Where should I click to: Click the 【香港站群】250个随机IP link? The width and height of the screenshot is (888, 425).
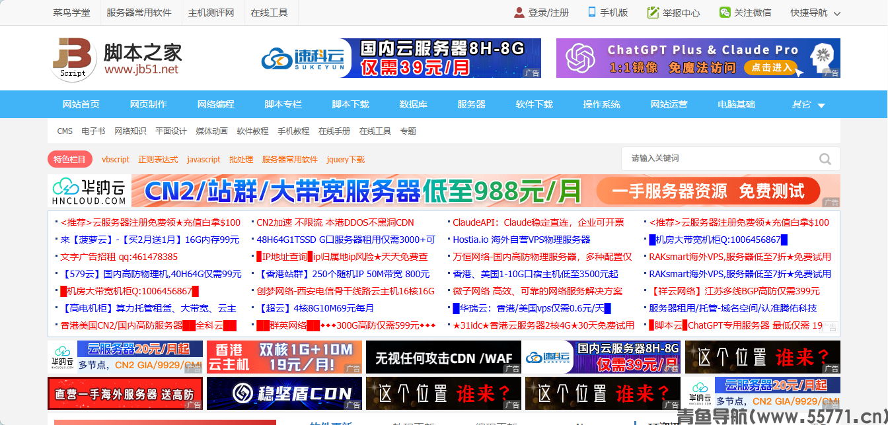[343, 274]
